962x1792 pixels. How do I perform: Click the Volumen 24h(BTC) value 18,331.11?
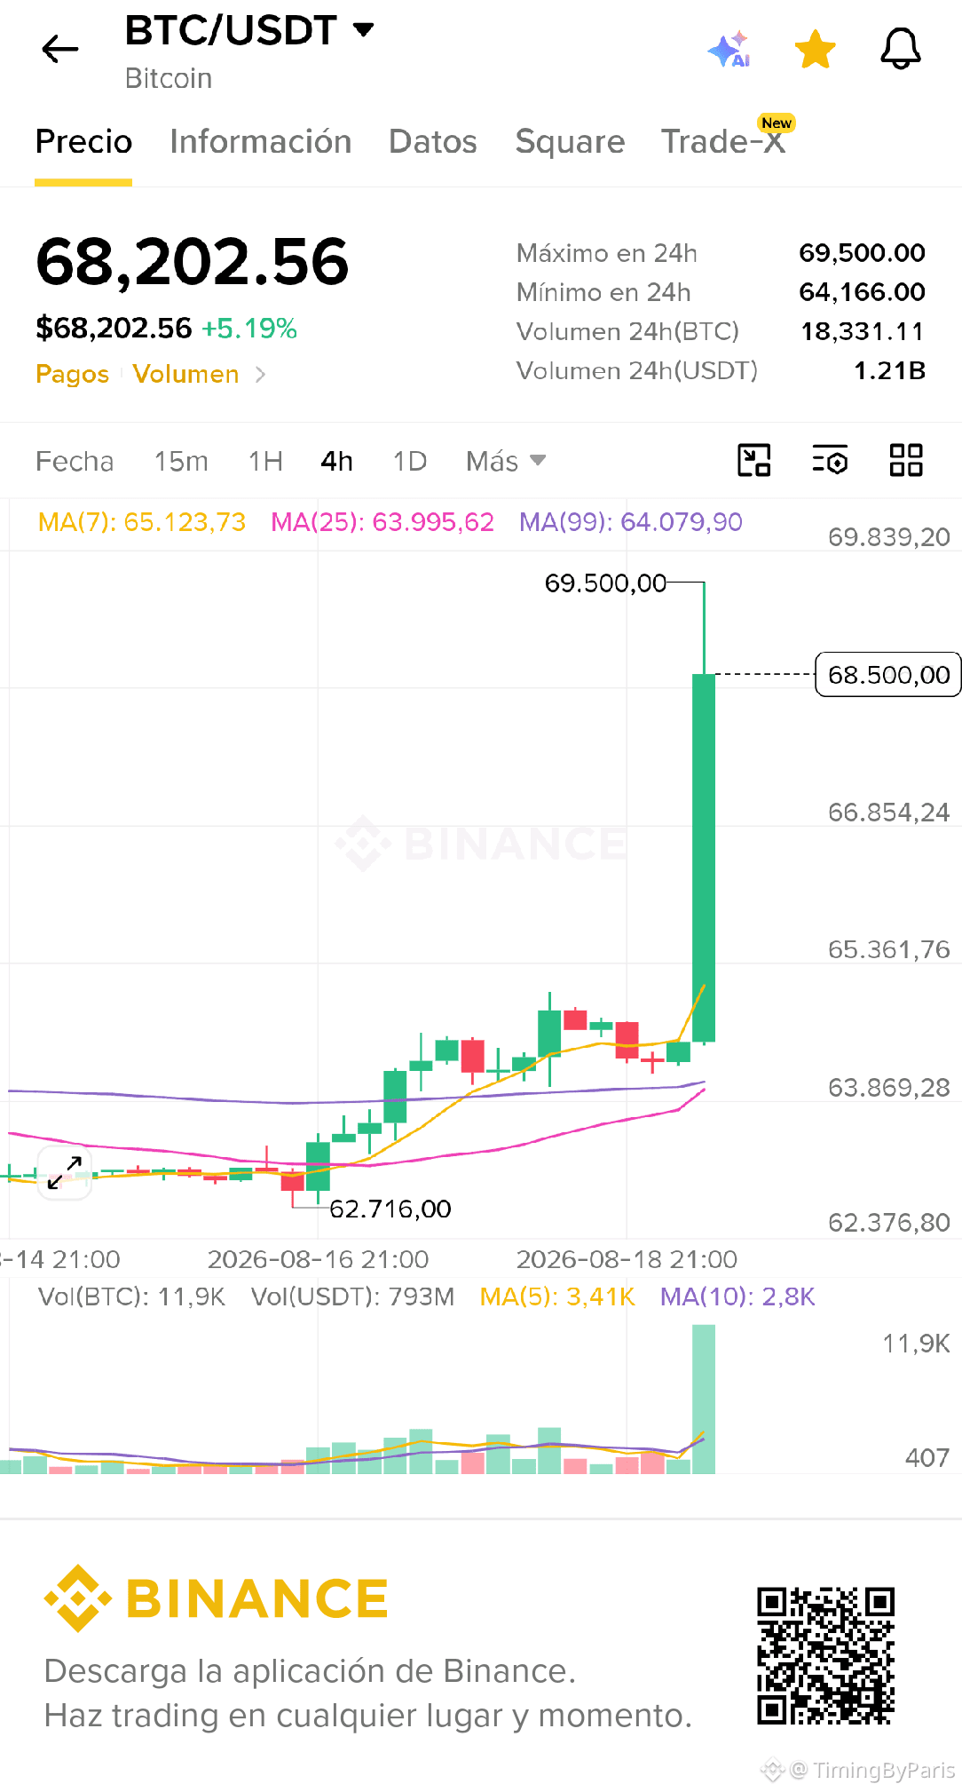click(x=862, y=331)
